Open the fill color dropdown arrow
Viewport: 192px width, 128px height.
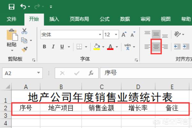(x=103, y=47)
